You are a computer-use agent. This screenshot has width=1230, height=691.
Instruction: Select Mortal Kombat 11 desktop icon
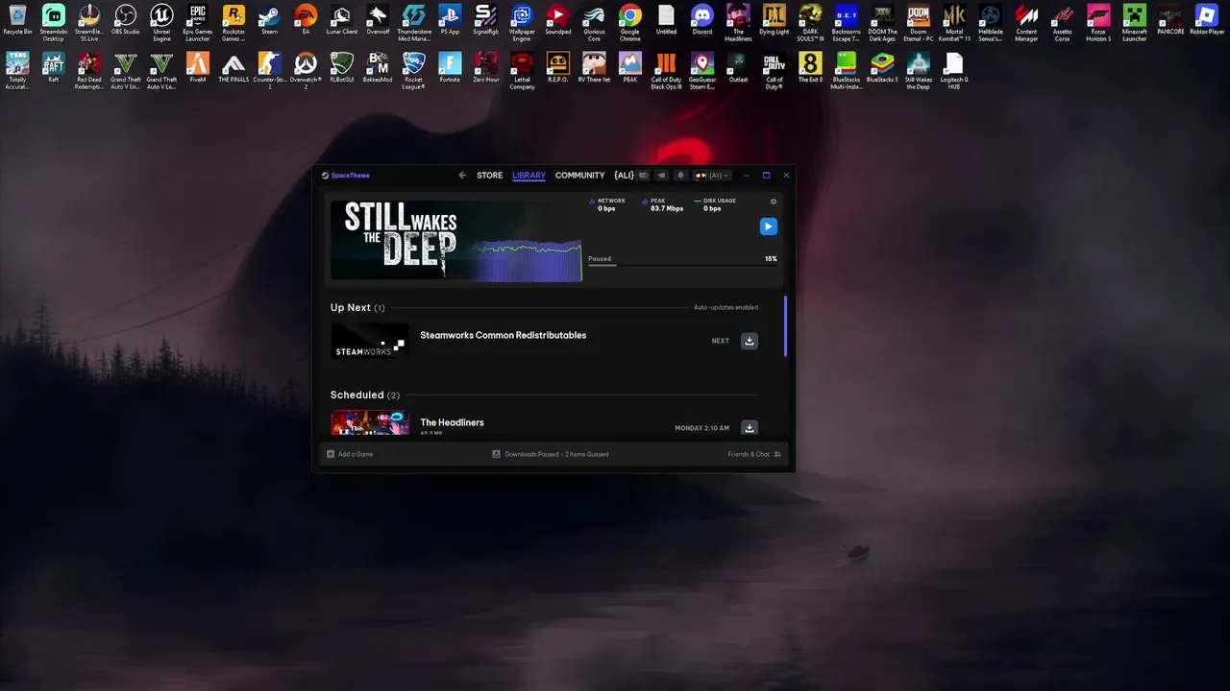point(954,21)
